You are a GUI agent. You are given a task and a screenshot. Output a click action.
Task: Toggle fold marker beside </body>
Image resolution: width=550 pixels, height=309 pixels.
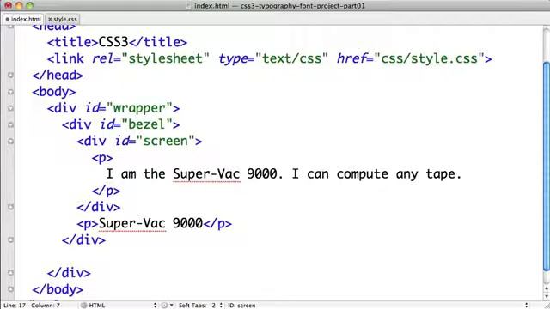(x=10, y=289)
